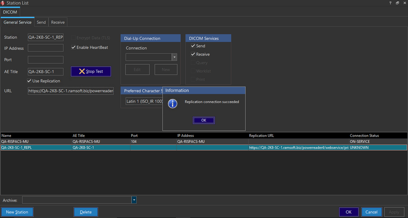Click the restore window icon in title bar
This screenshot has width=408, height=218.
click(397, 3)
